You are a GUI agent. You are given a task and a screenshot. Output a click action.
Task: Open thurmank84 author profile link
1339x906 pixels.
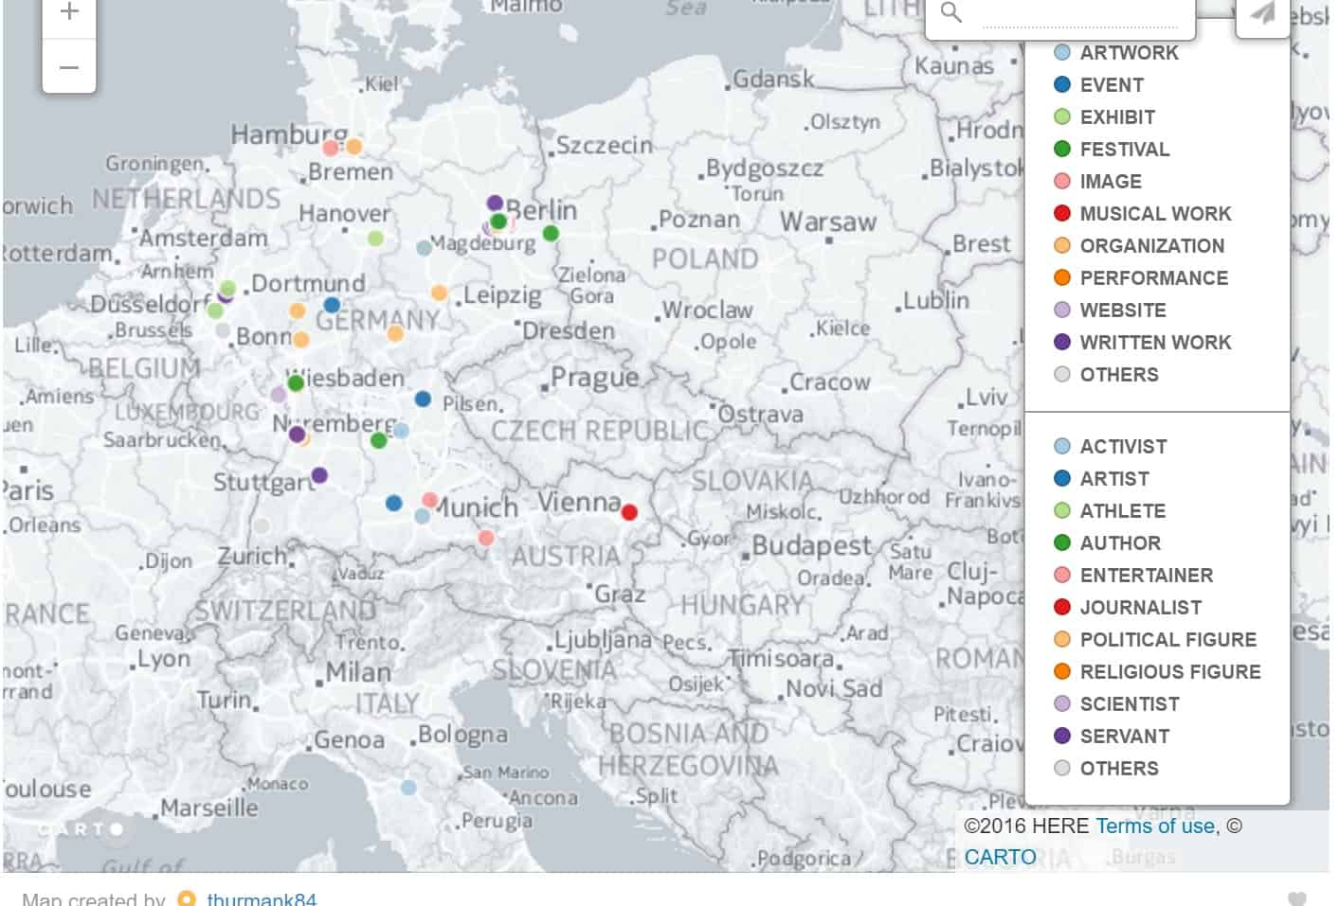[262, 898]
